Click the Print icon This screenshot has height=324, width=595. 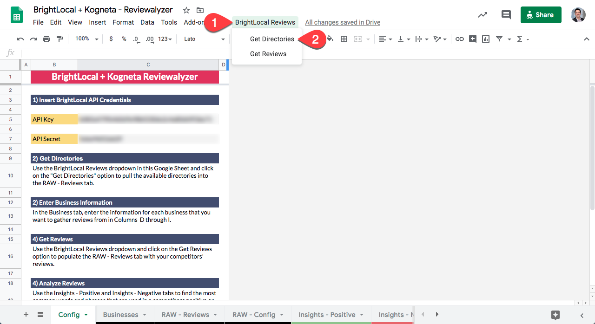pyautogui.click(x=46, y=39)
